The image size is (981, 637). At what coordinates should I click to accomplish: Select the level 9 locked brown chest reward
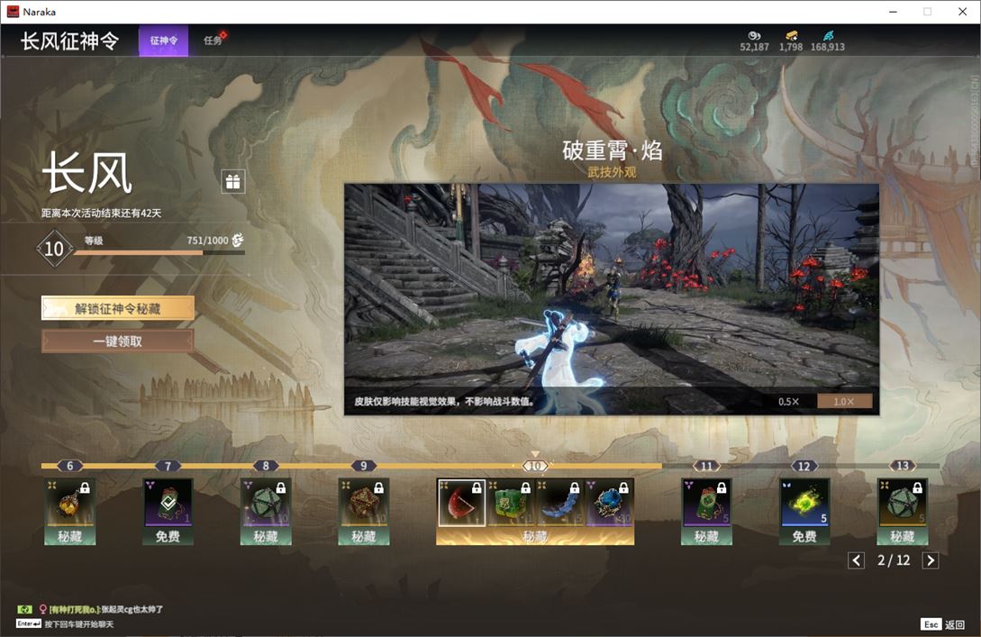coord(364,503)
